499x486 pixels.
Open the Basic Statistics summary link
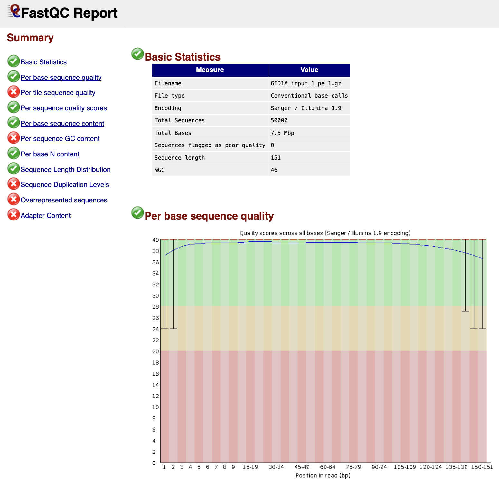(x=43, y=62)
